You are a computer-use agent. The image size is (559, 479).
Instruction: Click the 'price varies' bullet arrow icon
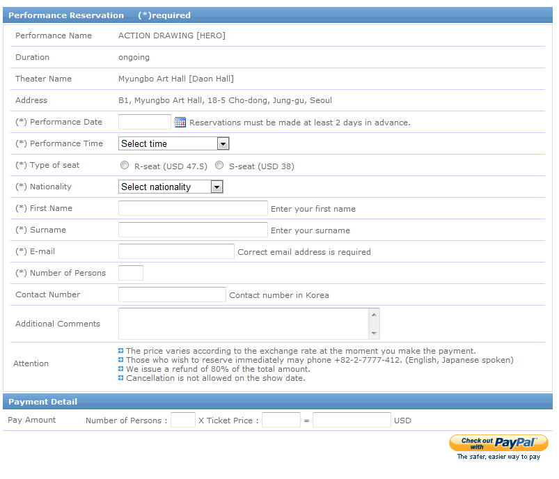click(x=121, y=351)
